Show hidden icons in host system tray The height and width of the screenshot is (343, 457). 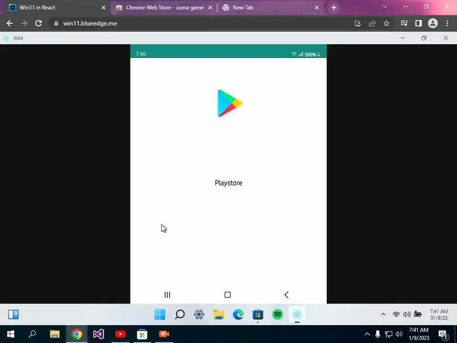coord(367,334)
